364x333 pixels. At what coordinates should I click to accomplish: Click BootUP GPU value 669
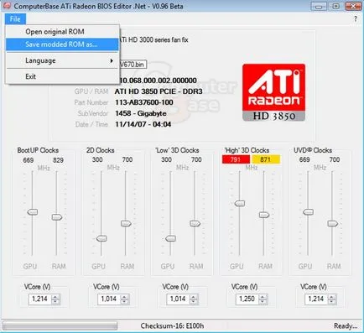[29, 160]
